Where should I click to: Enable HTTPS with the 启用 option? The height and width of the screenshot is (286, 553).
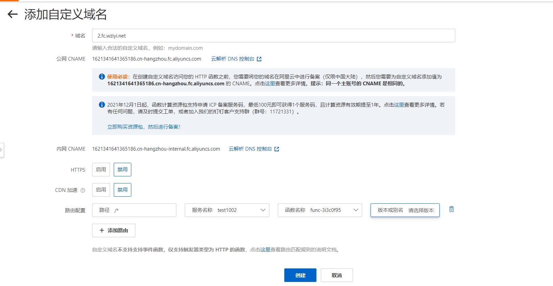[x=101, y=170]
